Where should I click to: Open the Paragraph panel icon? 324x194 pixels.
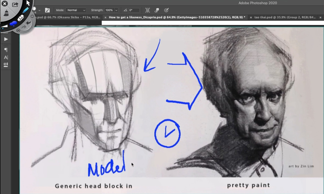point(6,50)
